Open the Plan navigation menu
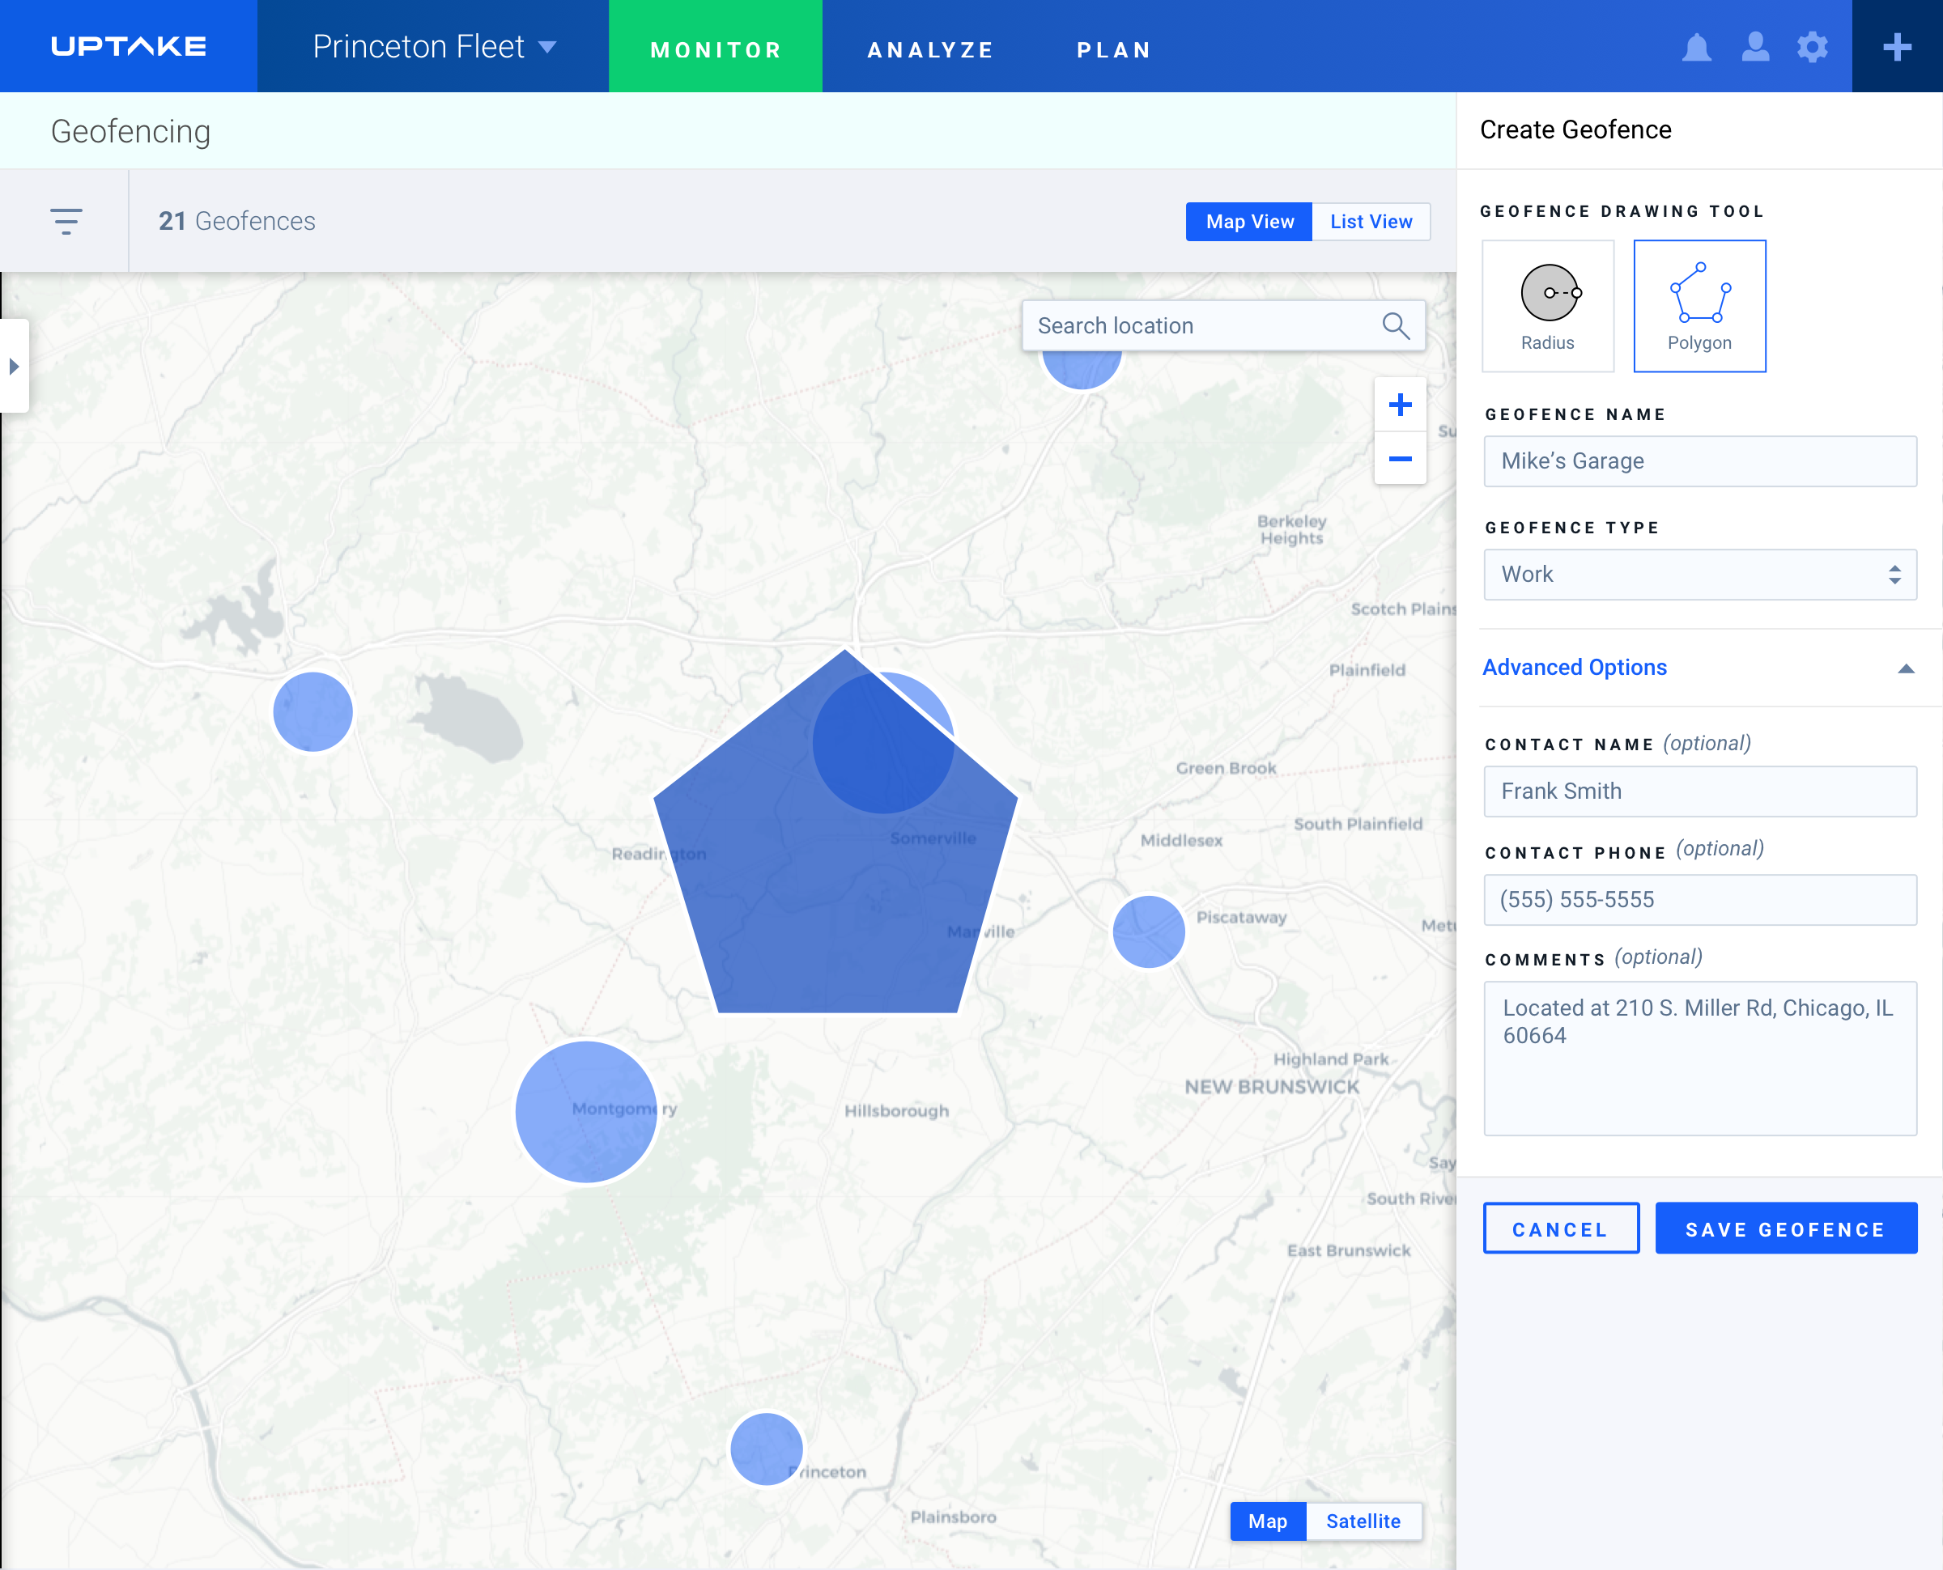Screen dimensions: 1943x1570 click(x=1113, y=49)
